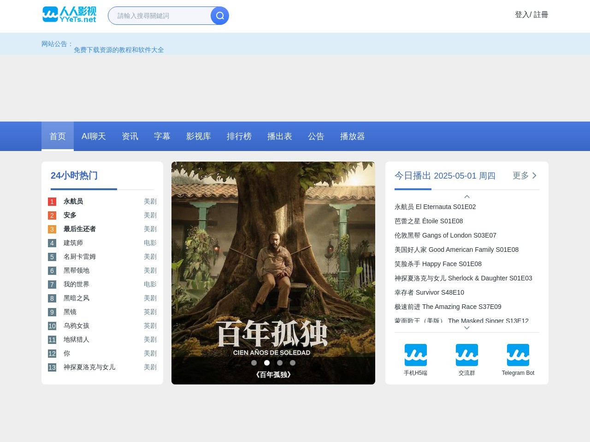Open hot item 乌鸦女孩
This screenshot has height=442, width=590.
click(x=77, y=326)
